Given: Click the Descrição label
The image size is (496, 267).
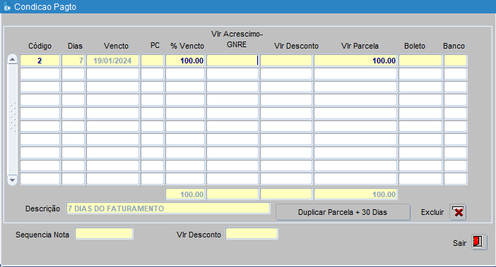Looking at the screenshot, I should (x=42, y=209).
